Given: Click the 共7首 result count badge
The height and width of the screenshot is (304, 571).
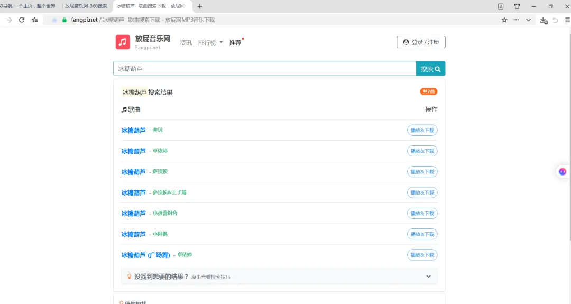Looking at the screenshot, I should (429, 91).
